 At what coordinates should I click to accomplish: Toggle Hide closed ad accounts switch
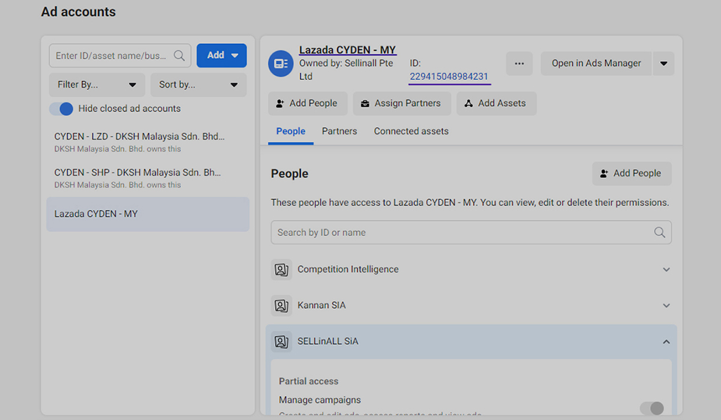tap(61, 109)
